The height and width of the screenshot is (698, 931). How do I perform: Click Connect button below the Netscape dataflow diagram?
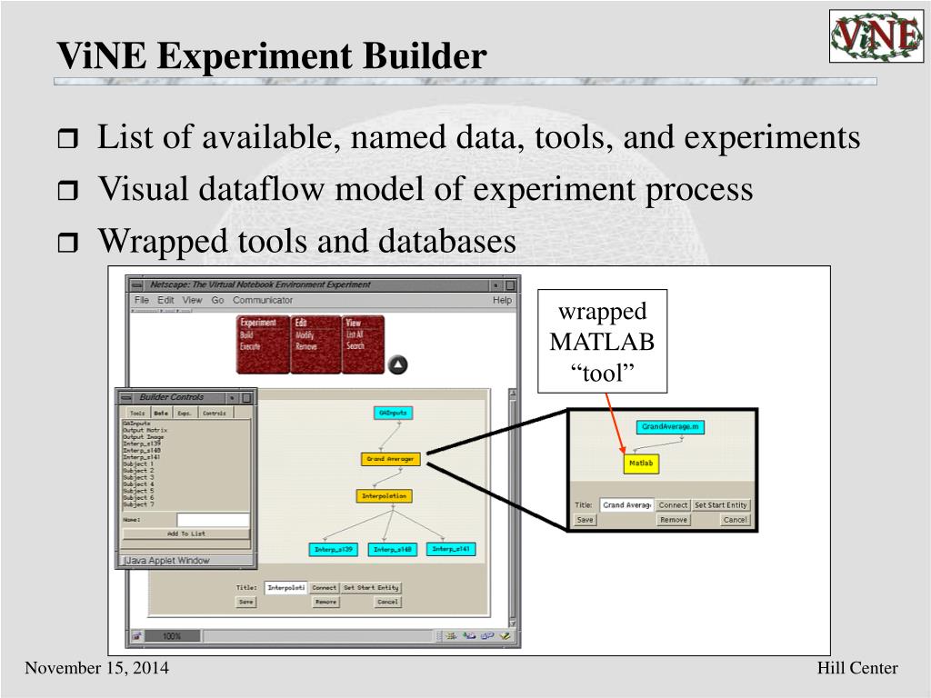tap(325, 588)
